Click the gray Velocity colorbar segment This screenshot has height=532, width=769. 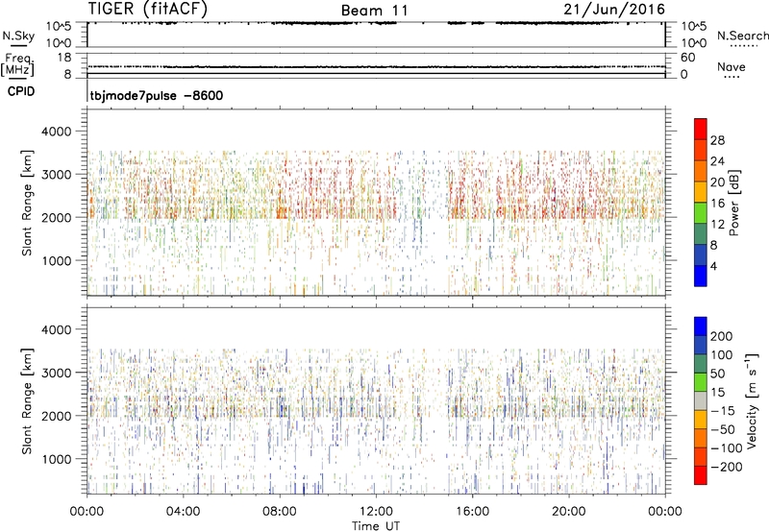(x=701, y=400)
